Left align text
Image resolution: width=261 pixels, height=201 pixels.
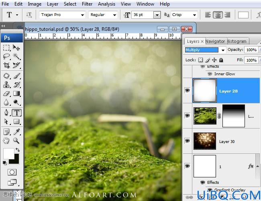tap(208, 15)
